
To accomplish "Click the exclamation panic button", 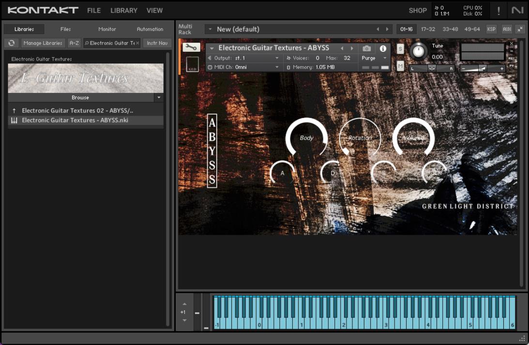I will (499, 11).
